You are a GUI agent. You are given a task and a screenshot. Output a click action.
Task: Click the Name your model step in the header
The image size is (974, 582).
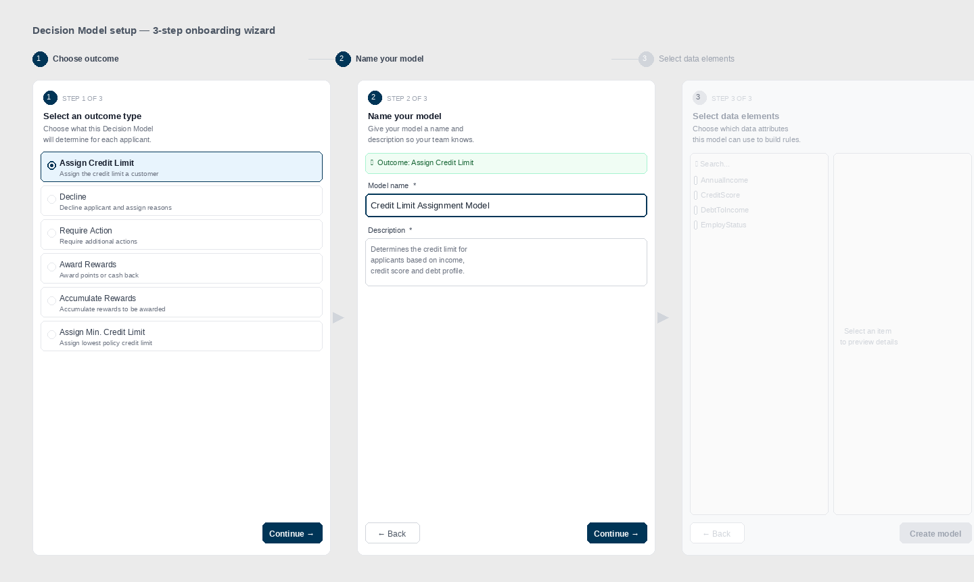pos(390,59)
